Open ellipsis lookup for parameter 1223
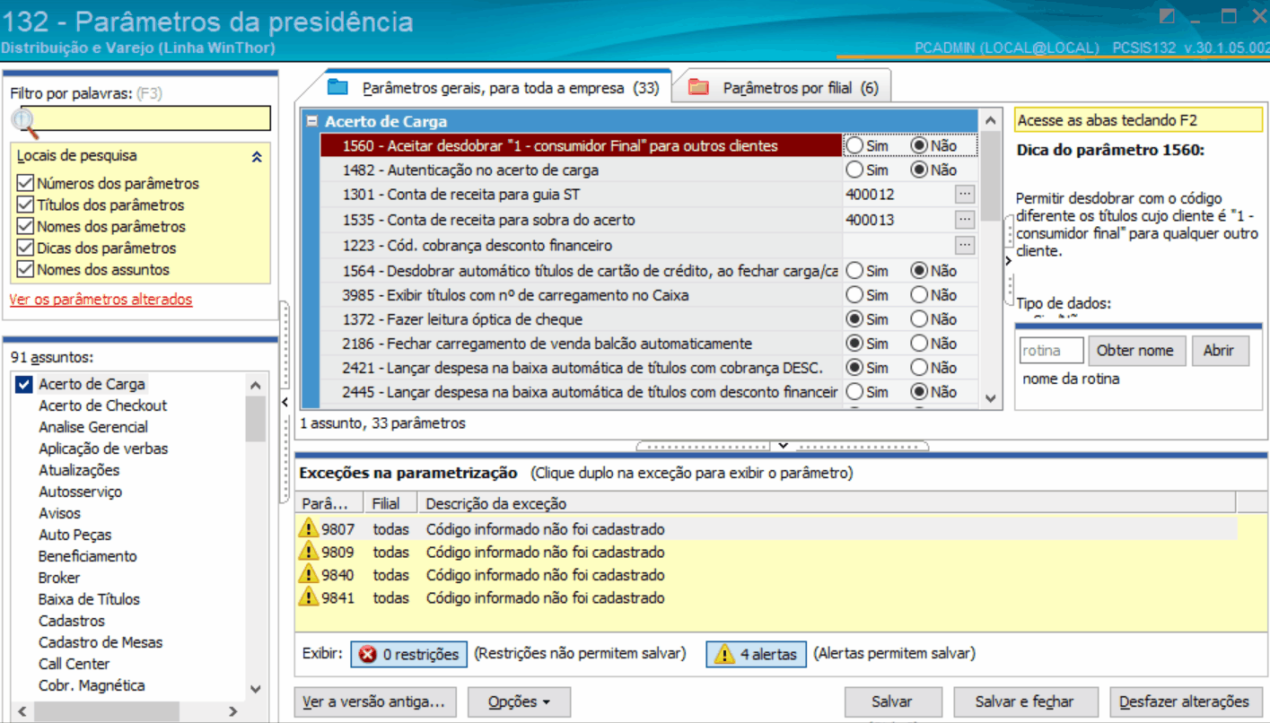 [x=965, y=244]
